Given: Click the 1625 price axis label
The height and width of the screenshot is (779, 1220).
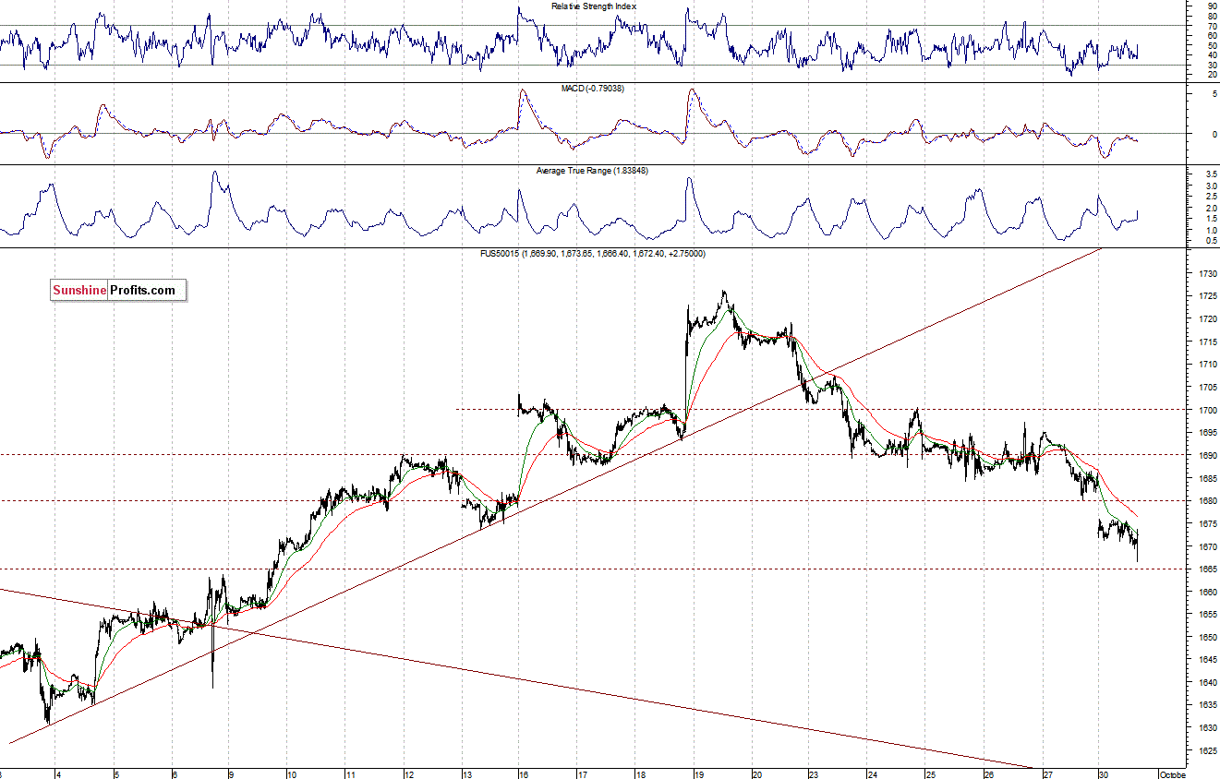Looking at the screenshot, I should click(1207, 750).
